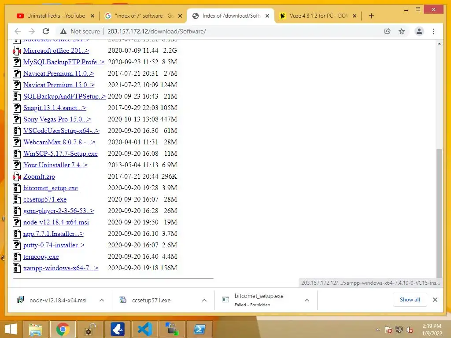Close the Vuze 4.8.1.2 tab
Viewport: 451px width, 338px height.
coord(355,16)
